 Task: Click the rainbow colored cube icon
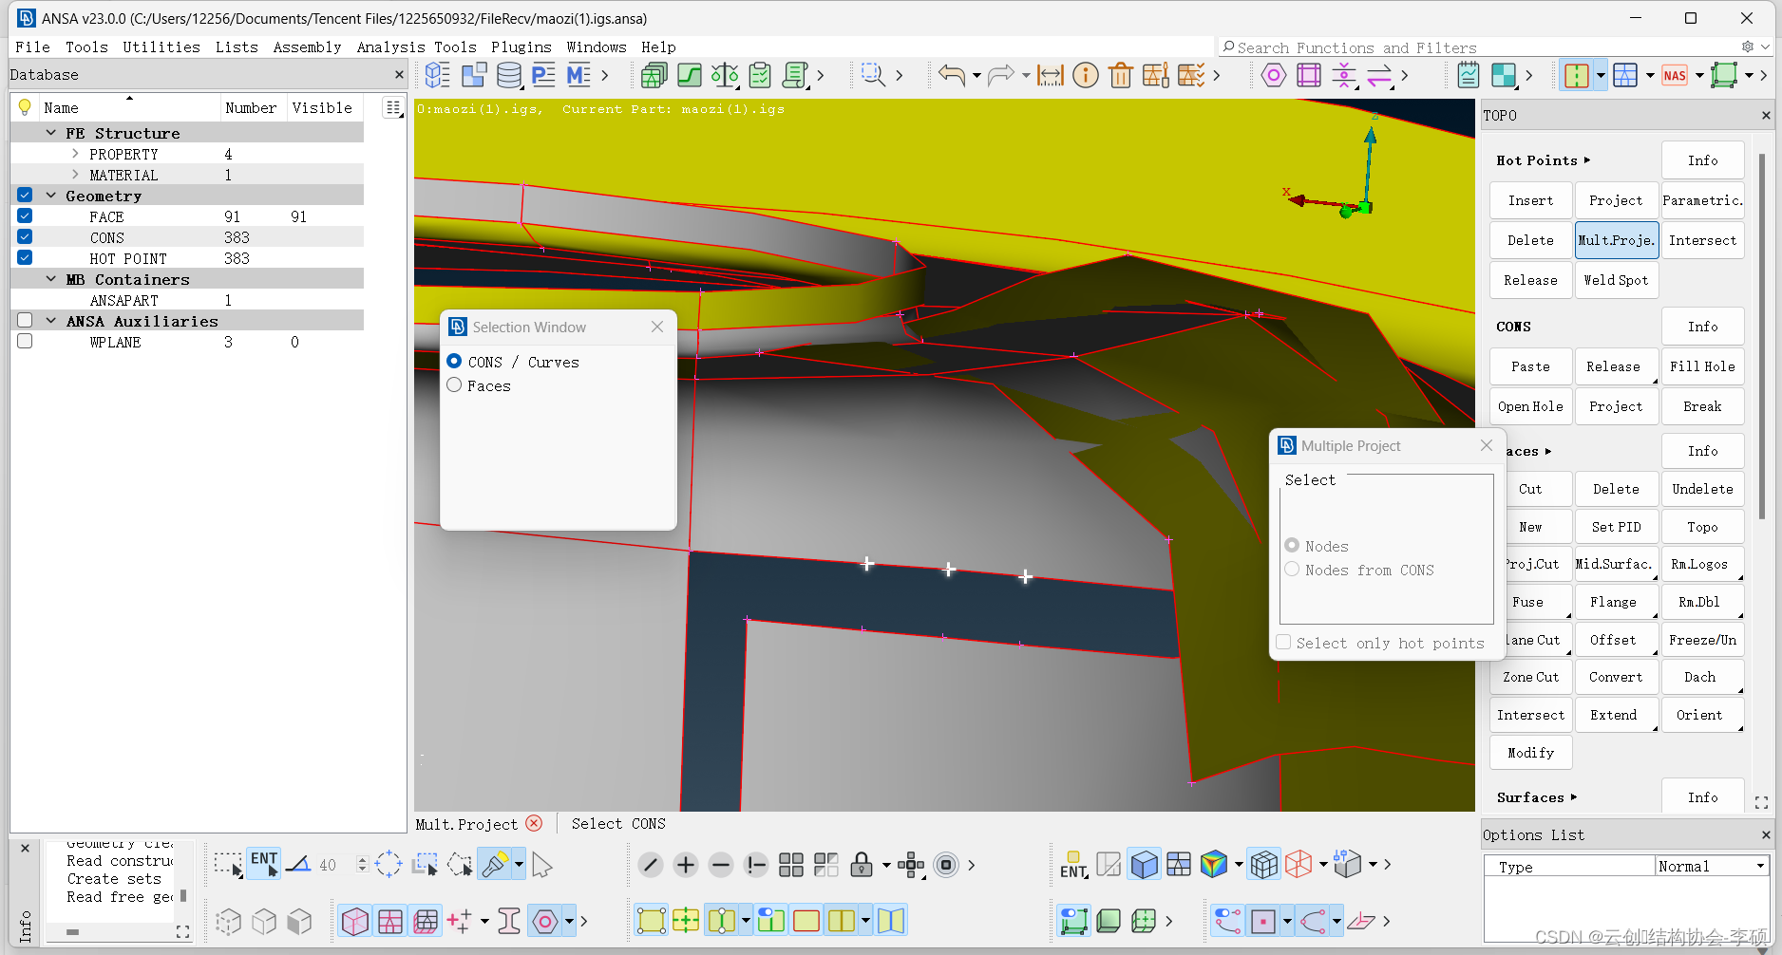click(x=1213, y=865)
